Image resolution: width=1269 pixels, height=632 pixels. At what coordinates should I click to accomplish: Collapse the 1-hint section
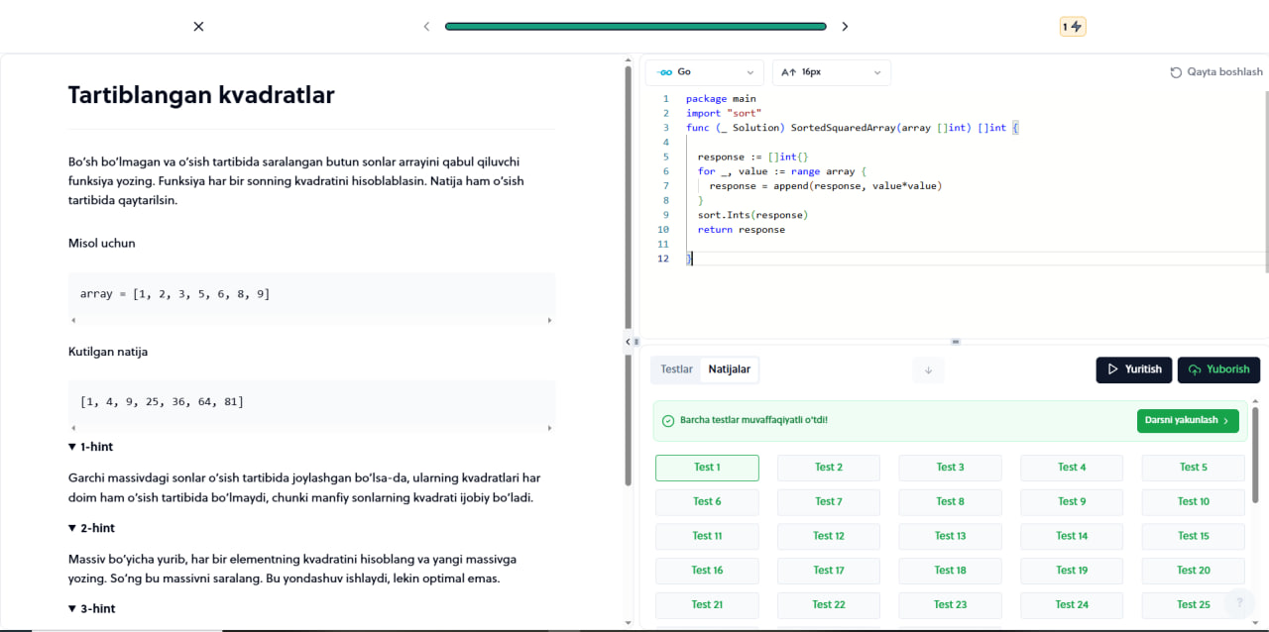click(x=90, y=447)
